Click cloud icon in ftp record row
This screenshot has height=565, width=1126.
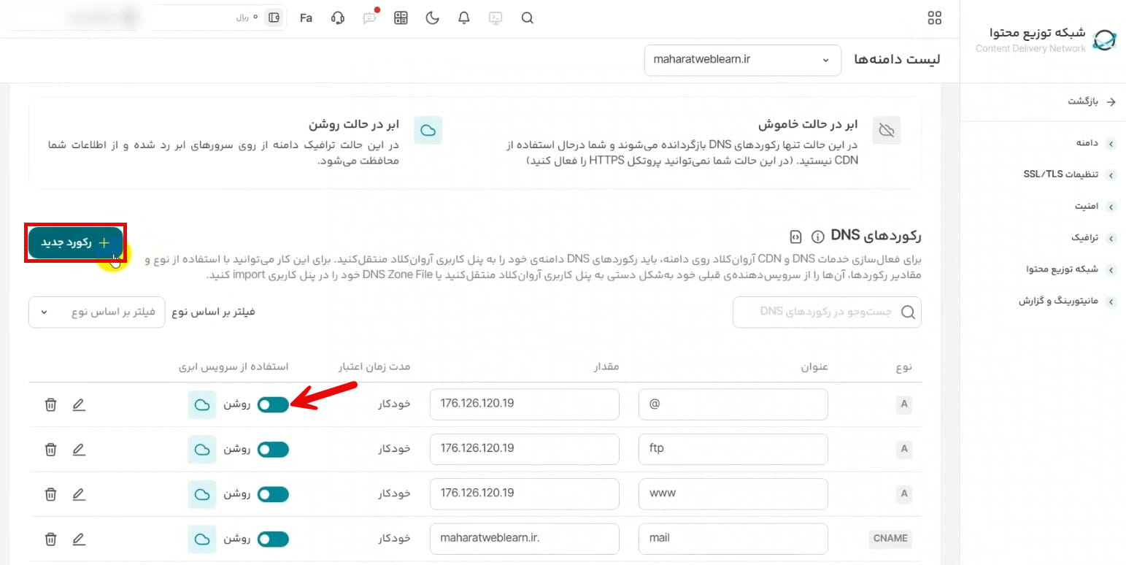[x=202, y=450]
